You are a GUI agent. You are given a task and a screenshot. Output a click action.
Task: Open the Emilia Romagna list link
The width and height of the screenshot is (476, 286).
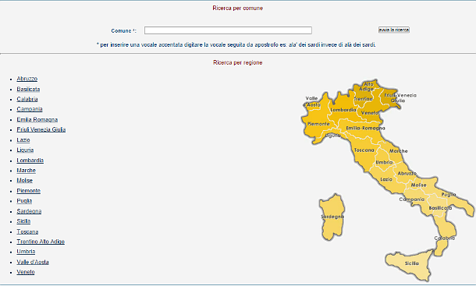point(37,119)
